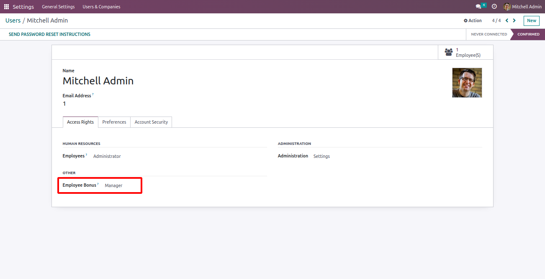Click the Mitchell Admin profile photo
The height and width of the screenshot is (279, 545).
[x=467, y=83]
